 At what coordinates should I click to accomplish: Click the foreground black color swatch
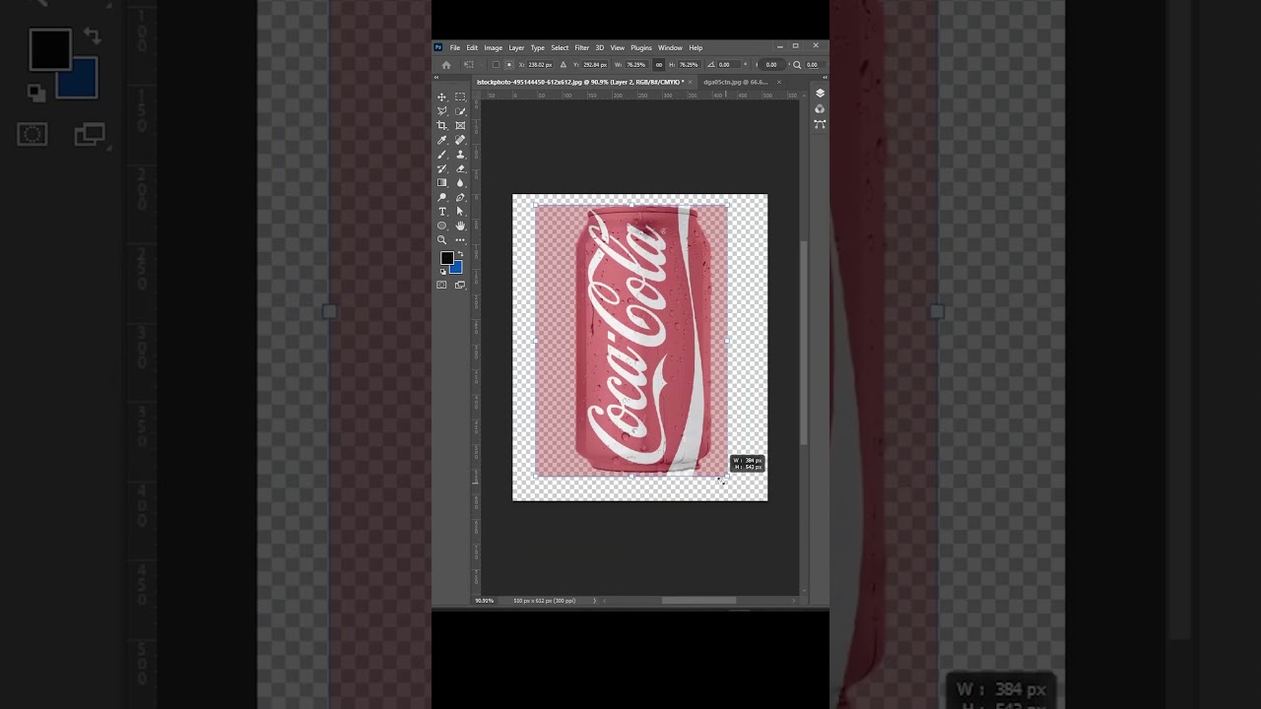(446, 258)
